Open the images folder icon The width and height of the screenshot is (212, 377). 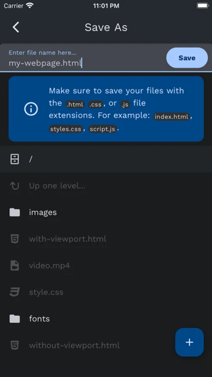click(x=14, y=212)
